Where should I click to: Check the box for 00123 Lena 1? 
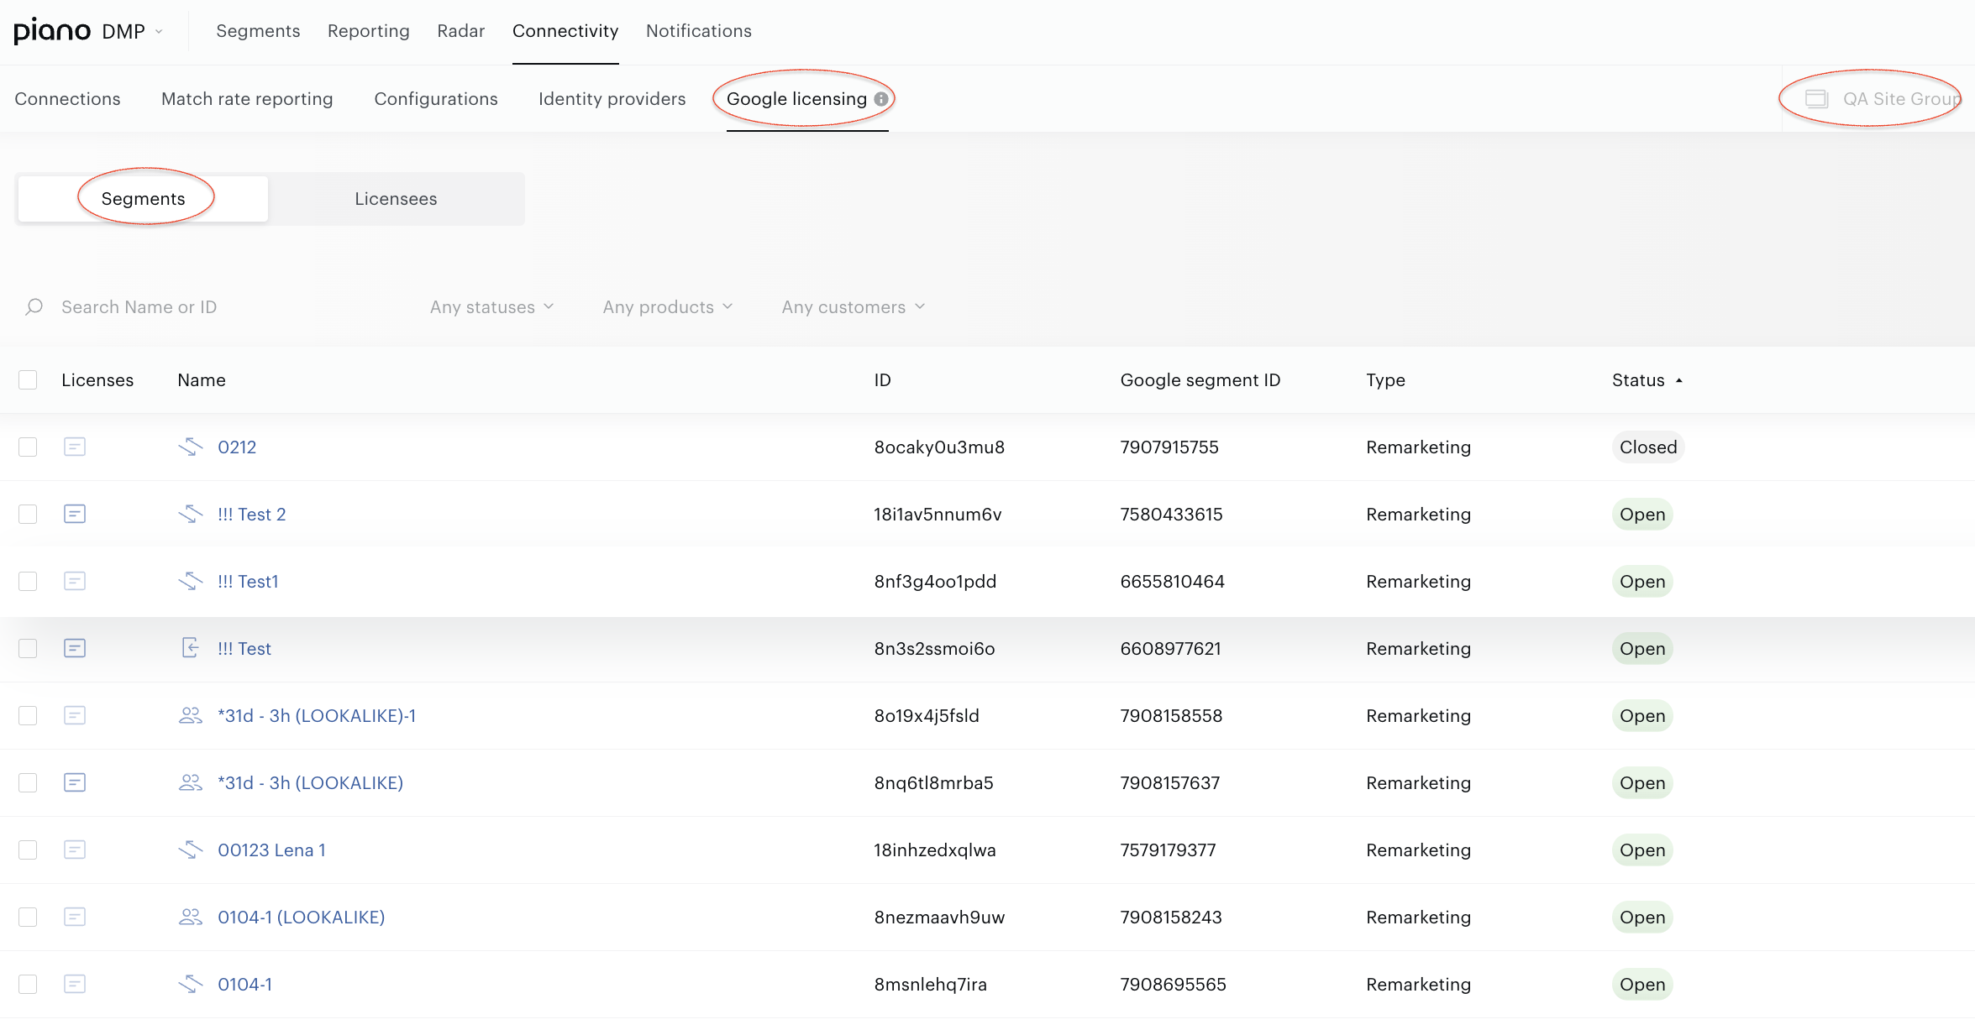[28, 850]
